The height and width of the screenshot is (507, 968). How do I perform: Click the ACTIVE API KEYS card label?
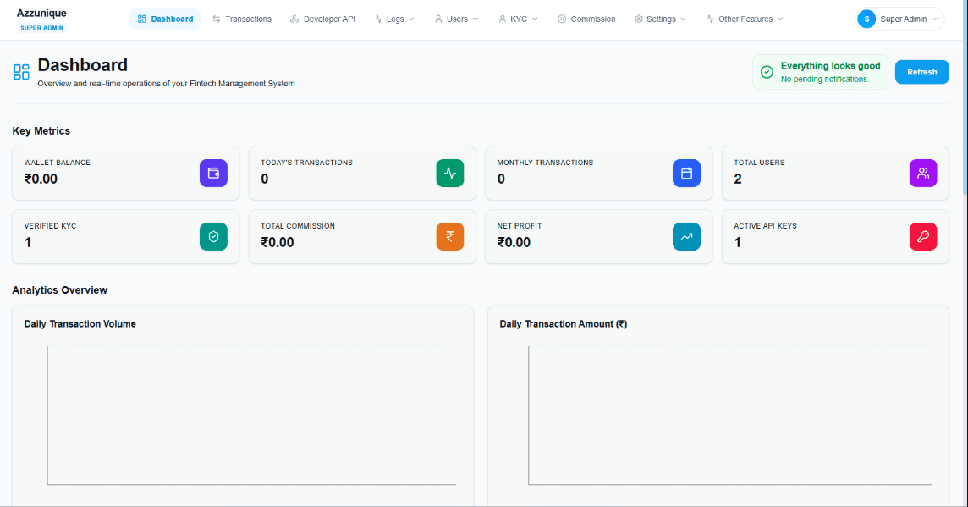(x=766, y=226)
